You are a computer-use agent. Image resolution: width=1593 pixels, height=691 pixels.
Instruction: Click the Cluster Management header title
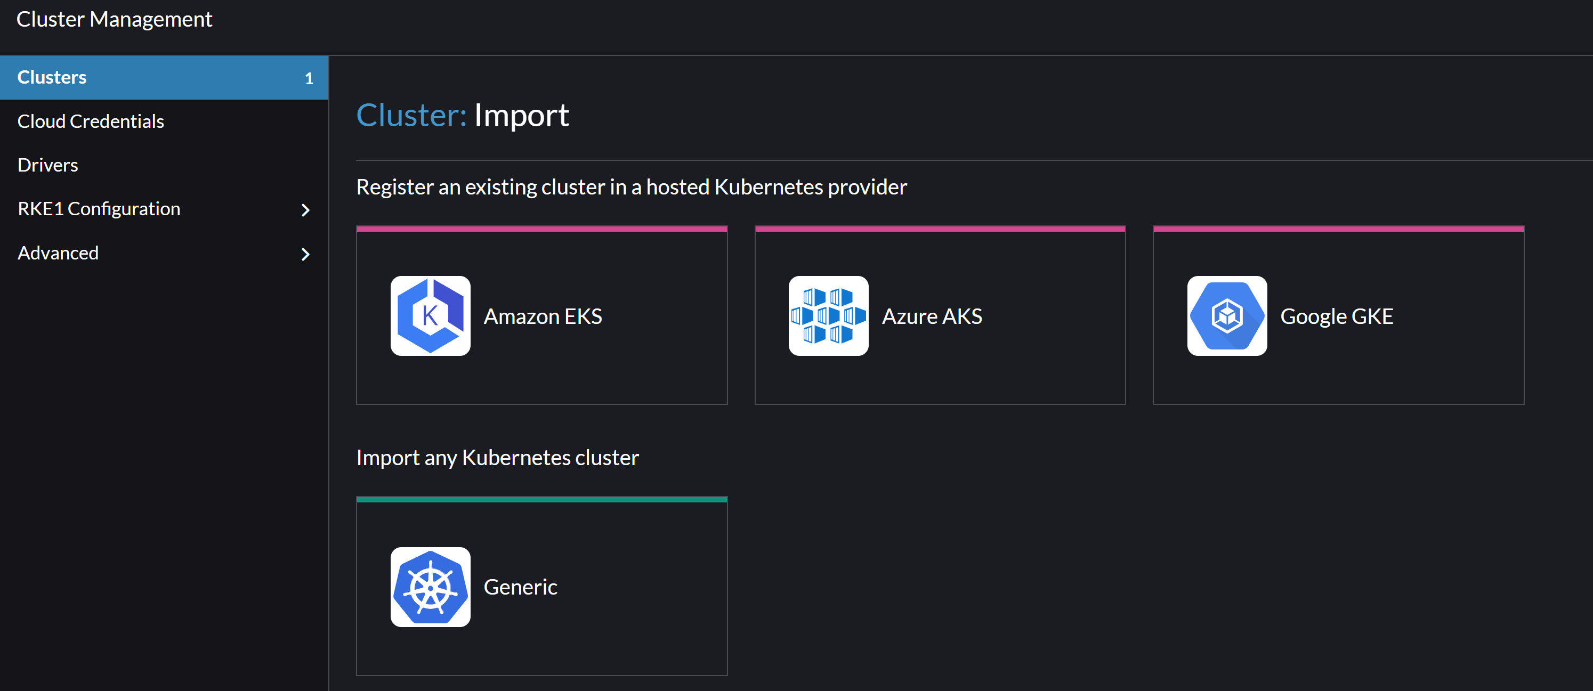click(x=115, y=19)
